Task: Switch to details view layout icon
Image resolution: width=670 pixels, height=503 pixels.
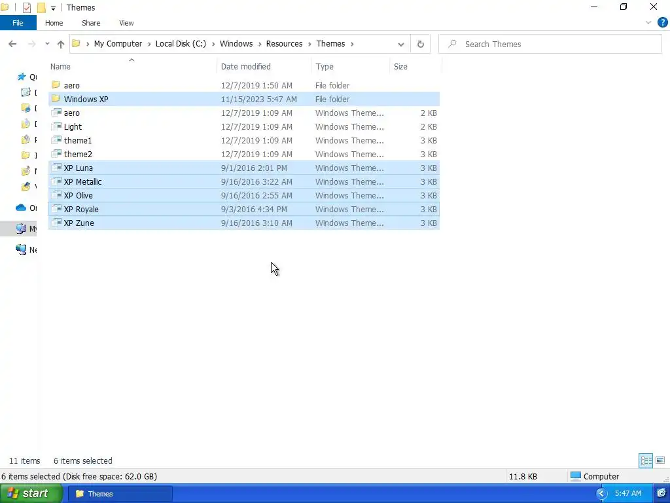Action: (x=646, y=460)
